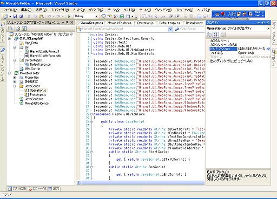Click the Copy icon in the toolbar

35,17
